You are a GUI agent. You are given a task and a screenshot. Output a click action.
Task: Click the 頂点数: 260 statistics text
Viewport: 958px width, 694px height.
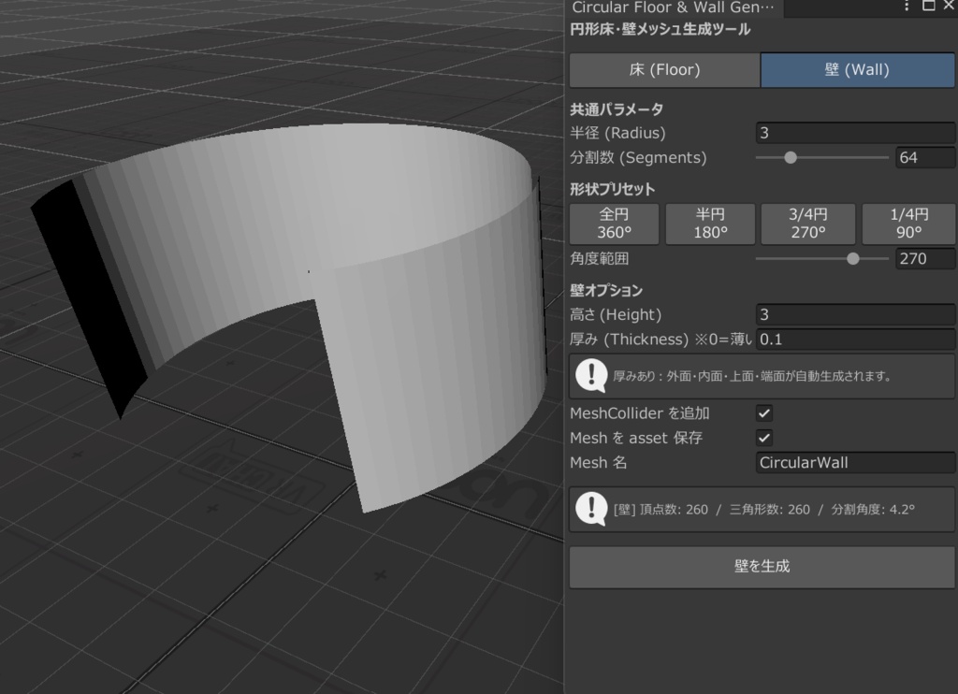point(674,510)
